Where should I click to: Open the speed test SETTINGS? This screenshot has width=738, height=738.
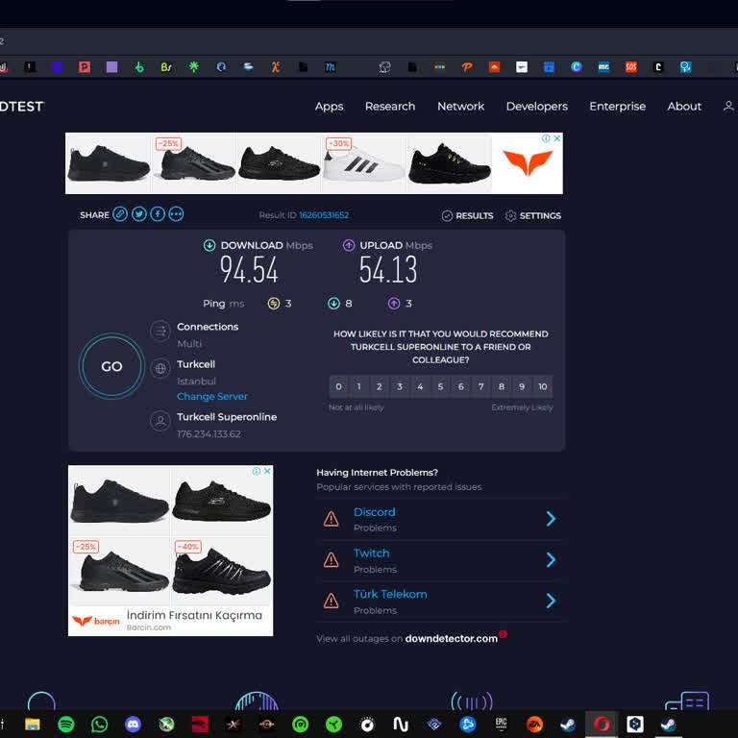pyautogui.click(x=532, y=215)
